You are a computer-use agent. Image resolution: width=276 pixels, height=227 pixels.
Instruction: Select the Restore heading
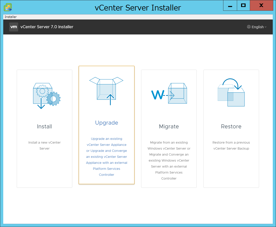point(231,126)
